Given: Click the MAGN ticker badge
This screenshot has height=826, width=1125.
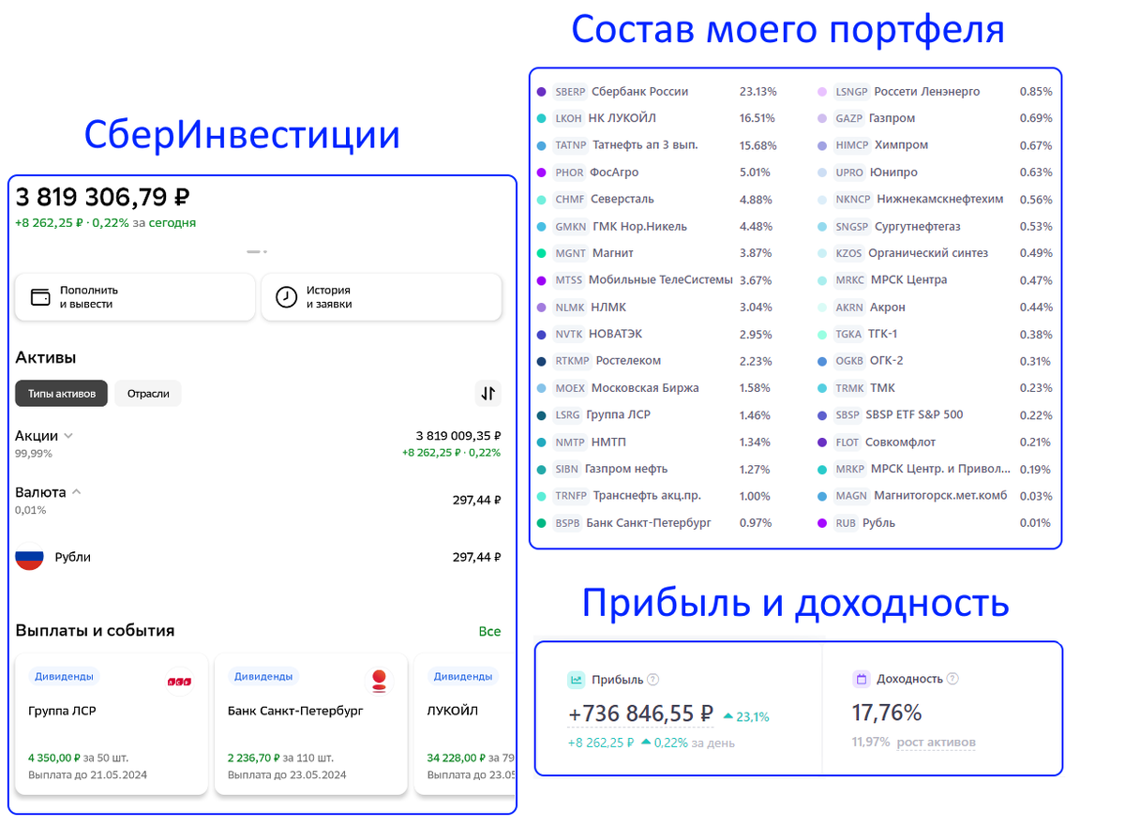Looking at the screenshot, I should (x=852, y=496).
